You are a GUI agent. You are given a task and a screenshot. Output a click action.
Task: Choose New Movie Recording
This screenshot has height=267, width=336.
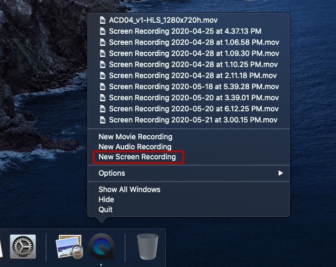pos(135,137)
